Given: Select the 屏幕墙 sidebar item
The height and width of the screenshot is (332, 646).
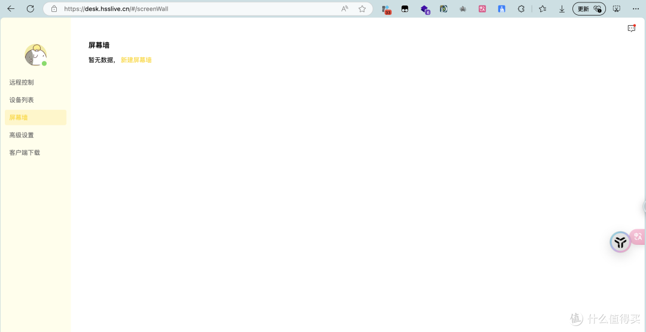Looking at the screenshot, I should tap(35, 118).
